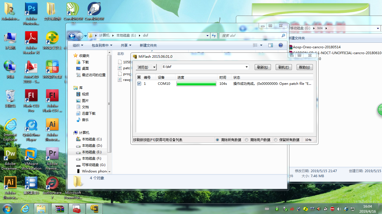Image resolution: width=382 pixels, height=214 pixels.
Task: Click the 状态 column header in MiFlash
Action: [x=236, y=77]
